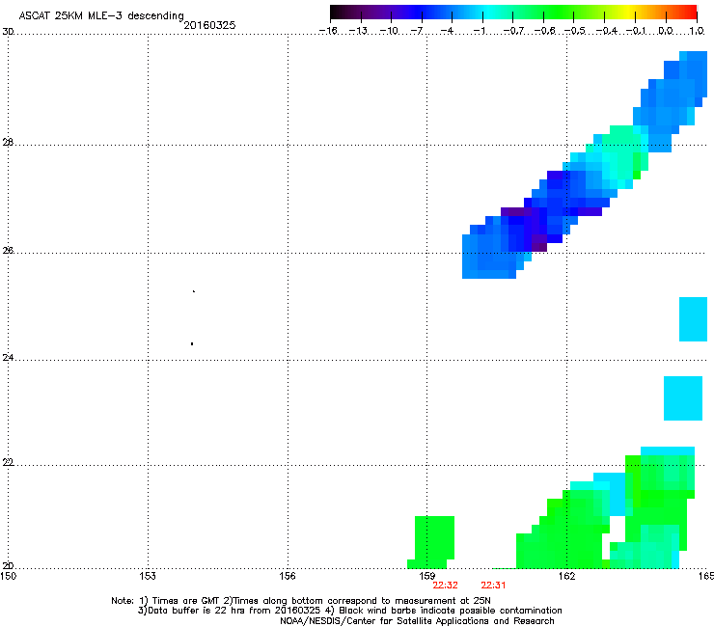Click the black end of the colorbar
The image size is (714, 627).
(338, 12)
